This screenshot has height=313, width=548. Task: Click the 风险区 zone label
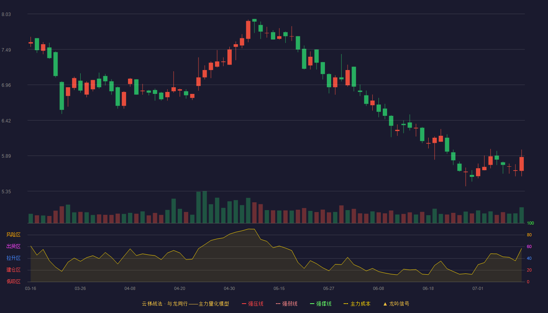(x=13, y=235)
